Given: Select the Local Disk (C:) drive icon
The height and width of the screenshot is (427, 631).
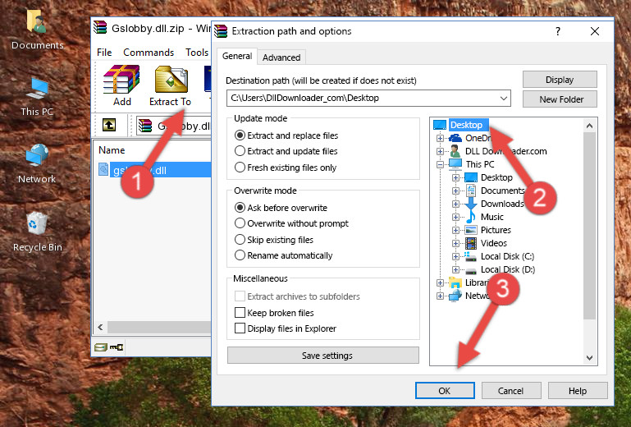Looking at the screenshot, I should click(x=470, y=256).
